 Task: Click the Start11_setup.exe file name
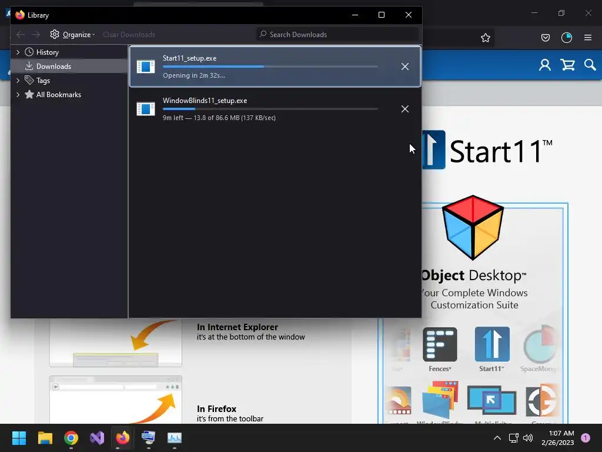[190, 58]
